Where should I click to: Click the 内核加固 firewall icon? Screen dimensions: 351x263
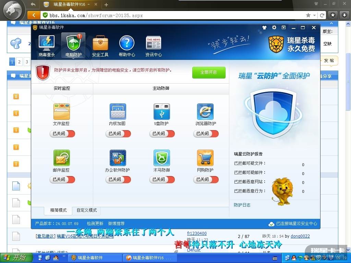[x=118, y=112]
